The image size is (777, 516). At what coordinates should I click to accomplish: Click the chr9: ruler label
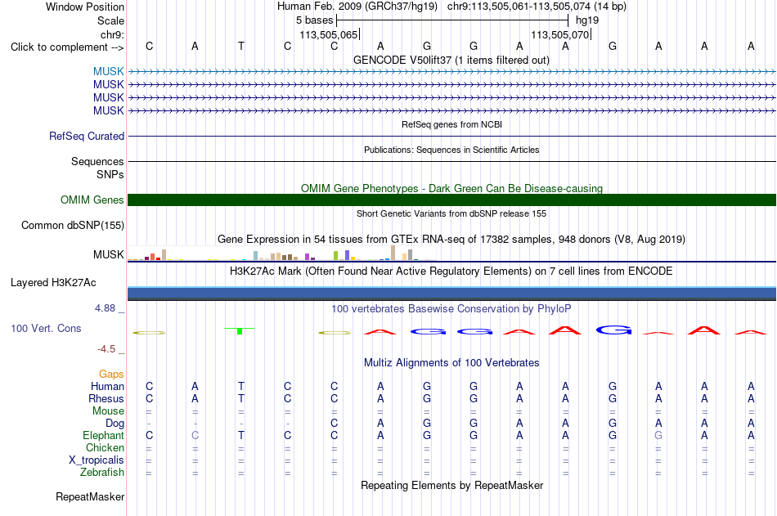coord(112,34)
